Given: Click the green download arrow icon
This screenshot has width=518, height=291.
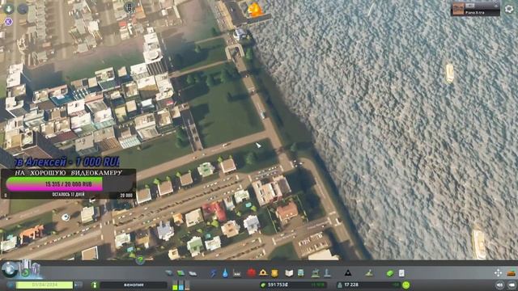Looking at the screenshot, I should [x=9, y=8].
